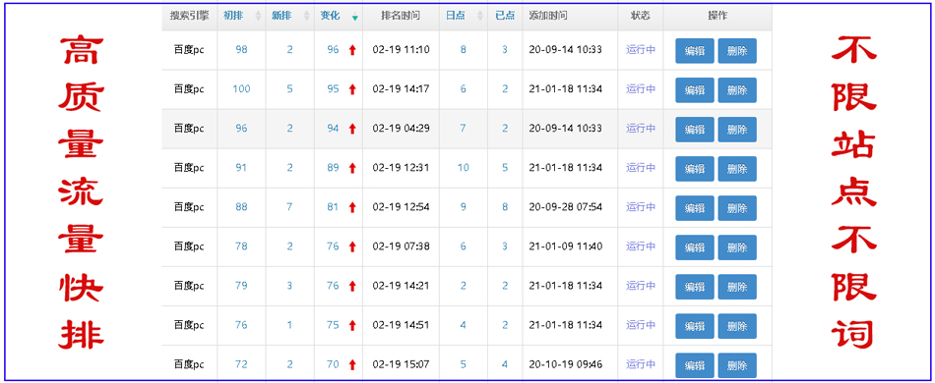This screenshot has height=383, width=935.
Task: Click 编辑 for the 02-19 12:31 row
Action: pos(695,168)
